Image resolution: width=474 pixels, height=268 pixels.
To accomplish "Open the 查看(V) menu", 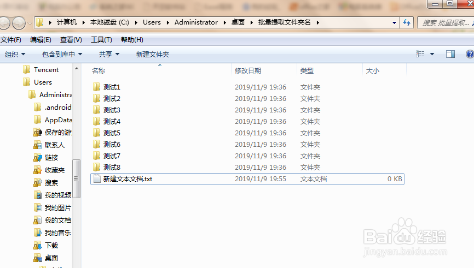I will coord(71,40).
